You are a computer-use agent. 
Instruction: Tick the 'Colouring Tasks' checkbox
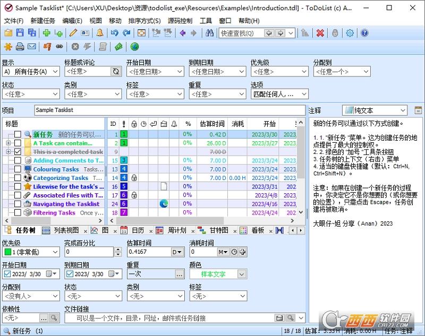18,169
